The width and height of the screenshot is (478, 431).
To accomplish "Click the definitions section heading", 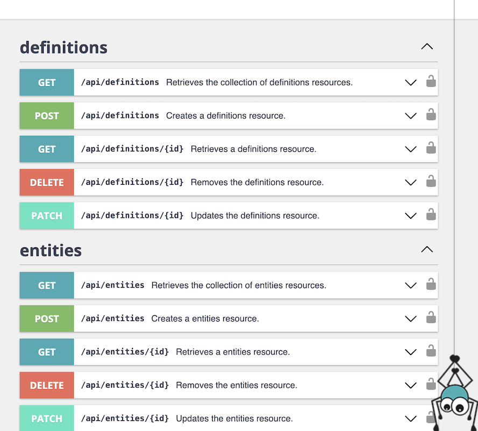I will (x=64, y=47).
